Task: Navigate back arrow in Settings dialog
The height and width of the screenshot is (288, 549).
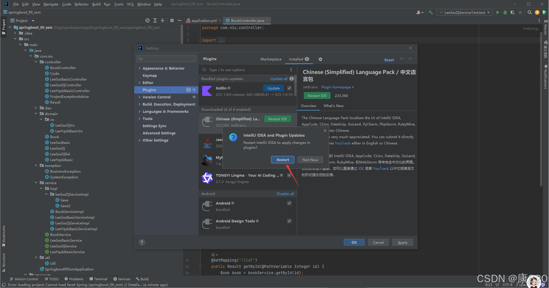Action: click(402, 59)
